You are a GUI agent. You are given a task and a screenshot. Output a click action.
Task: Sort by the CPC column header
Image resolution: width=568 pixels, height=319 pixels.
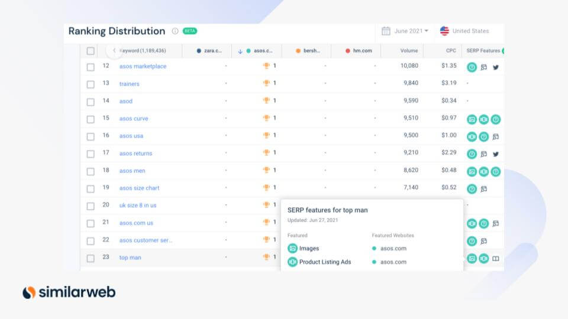point(451,51)
